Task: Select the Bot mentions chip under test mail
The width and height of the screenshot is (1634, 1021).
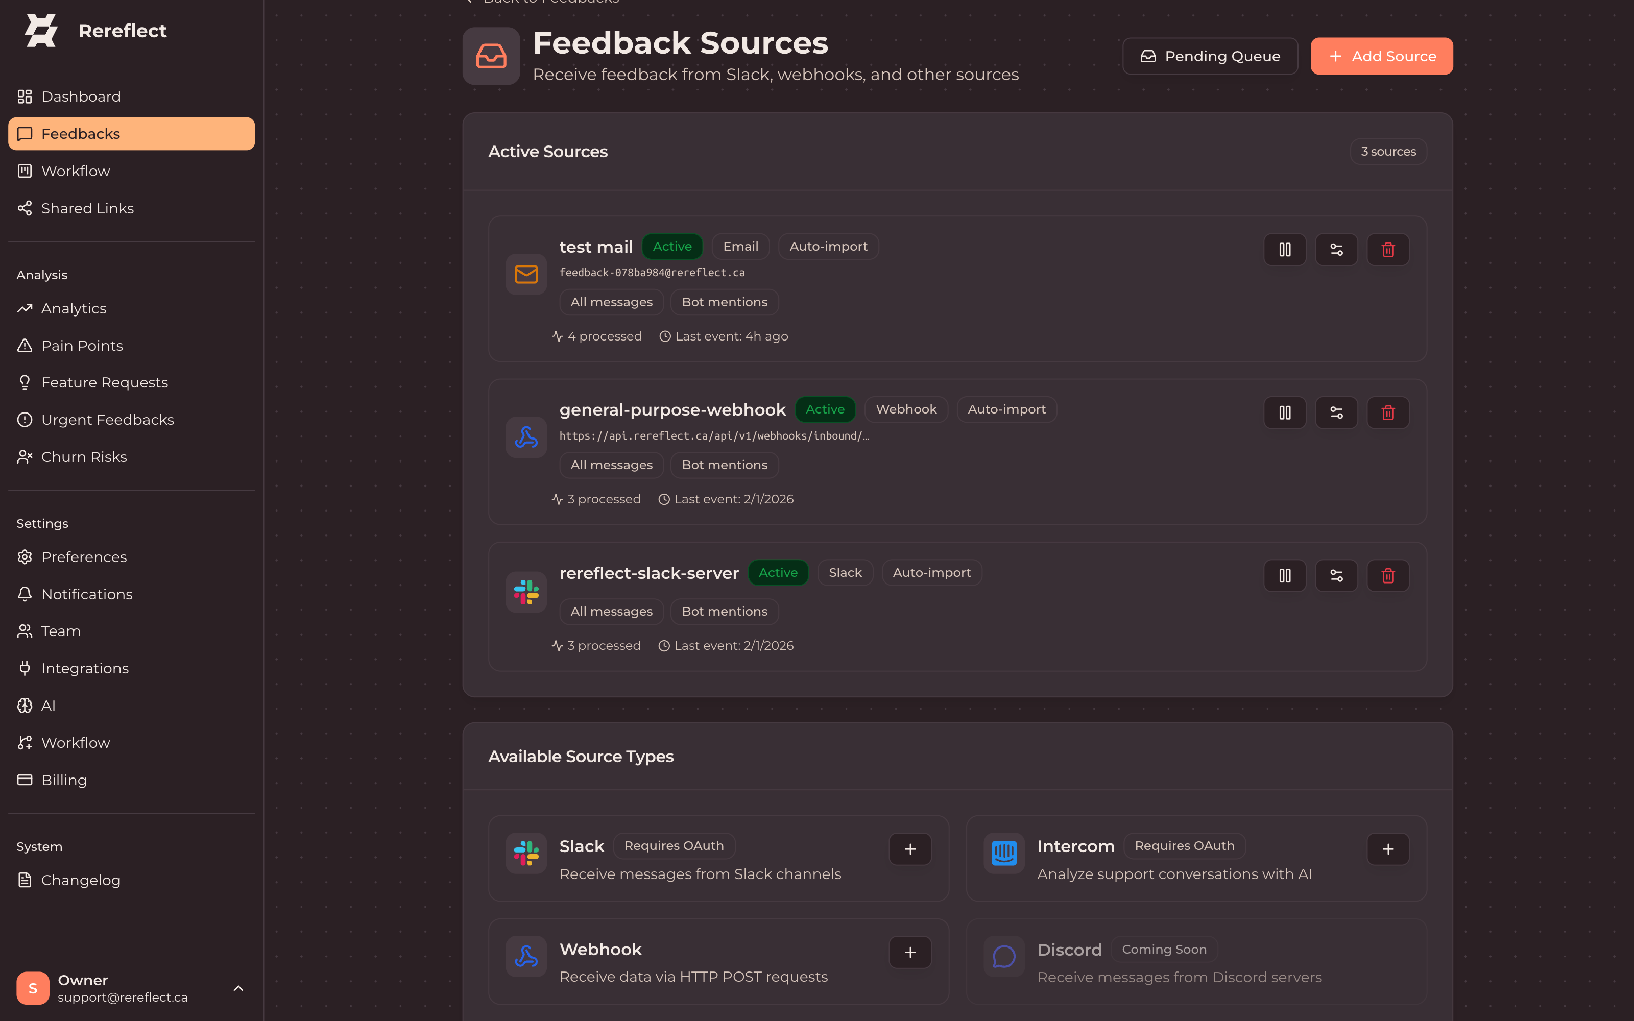Action: click(x=725, y=303)
